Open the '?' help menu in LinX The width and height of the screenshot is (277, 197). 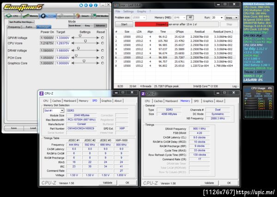point(150,11)
